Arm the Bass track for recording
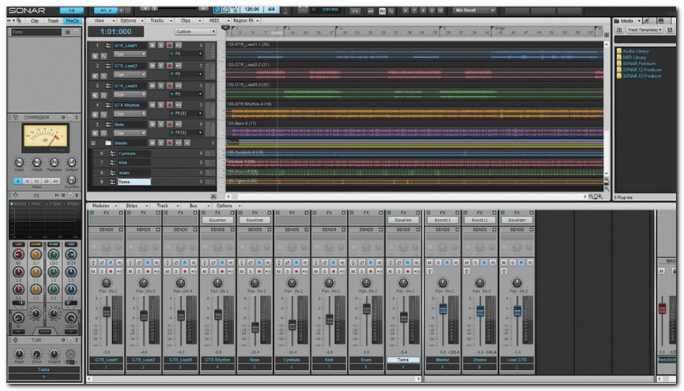 pos(170,124)
